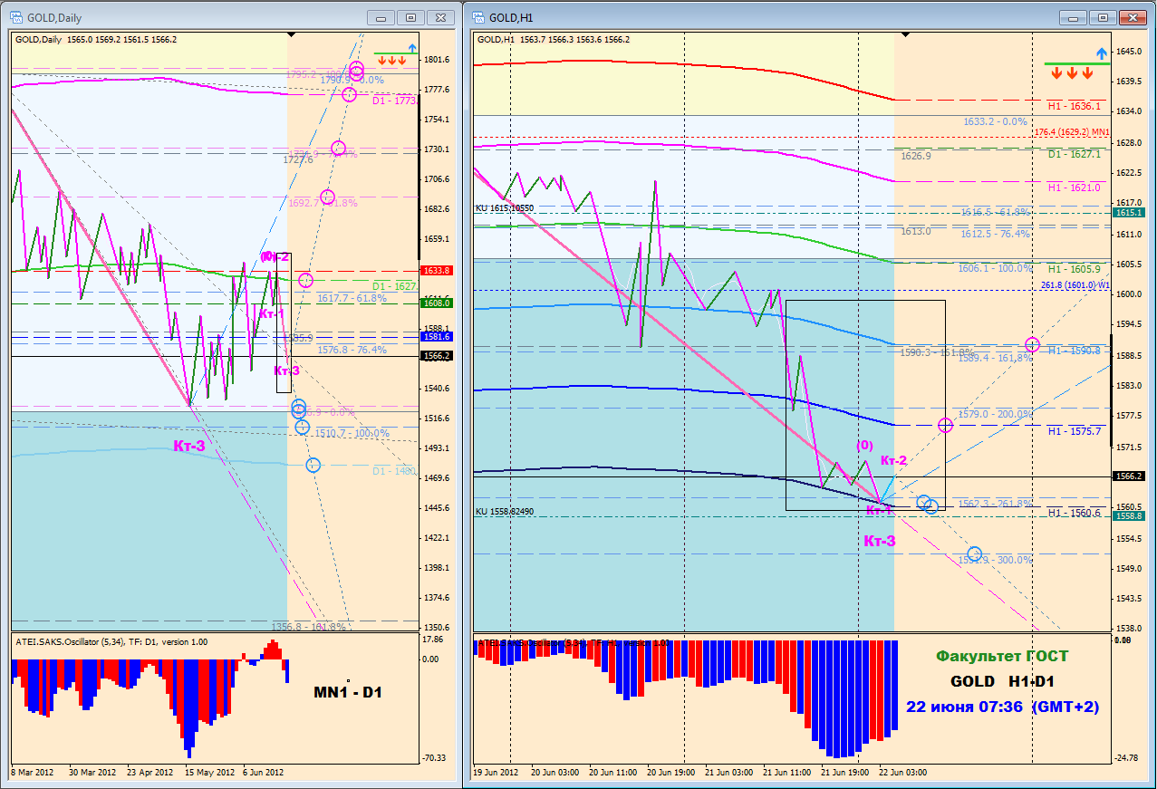The height and width of the screenshot is (789, 1157).
Task: Click the '22 июня 07:36 (GMT+2)' timestamp
Action: click(1002, 706)
